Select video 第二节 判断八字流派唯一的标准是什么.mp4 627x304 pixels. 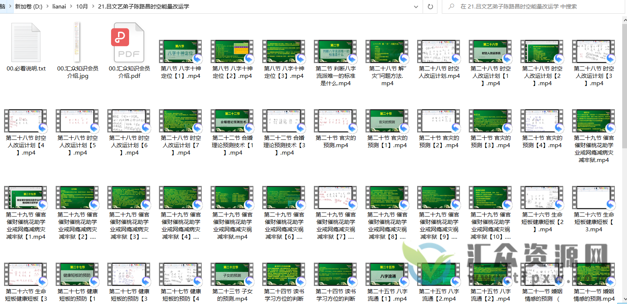click(x=335, y=52)
